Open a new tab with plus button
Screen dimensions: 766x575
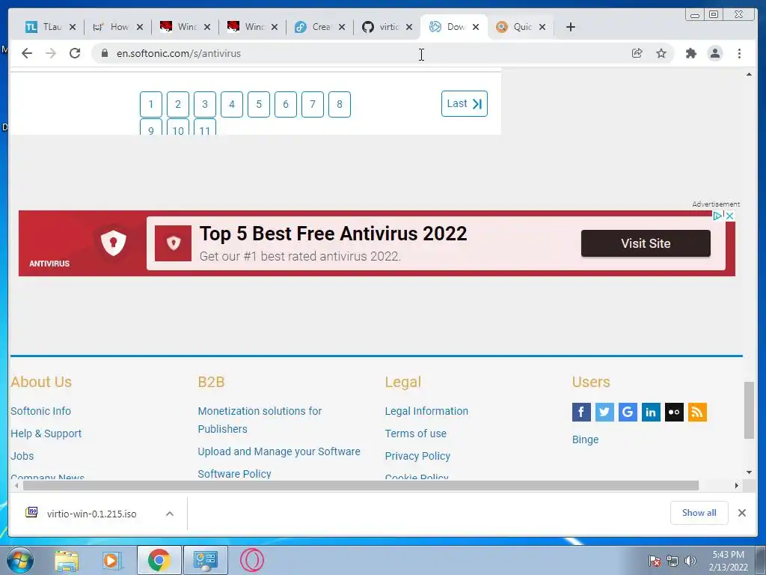pyautogui.click(x=571, y=27)
